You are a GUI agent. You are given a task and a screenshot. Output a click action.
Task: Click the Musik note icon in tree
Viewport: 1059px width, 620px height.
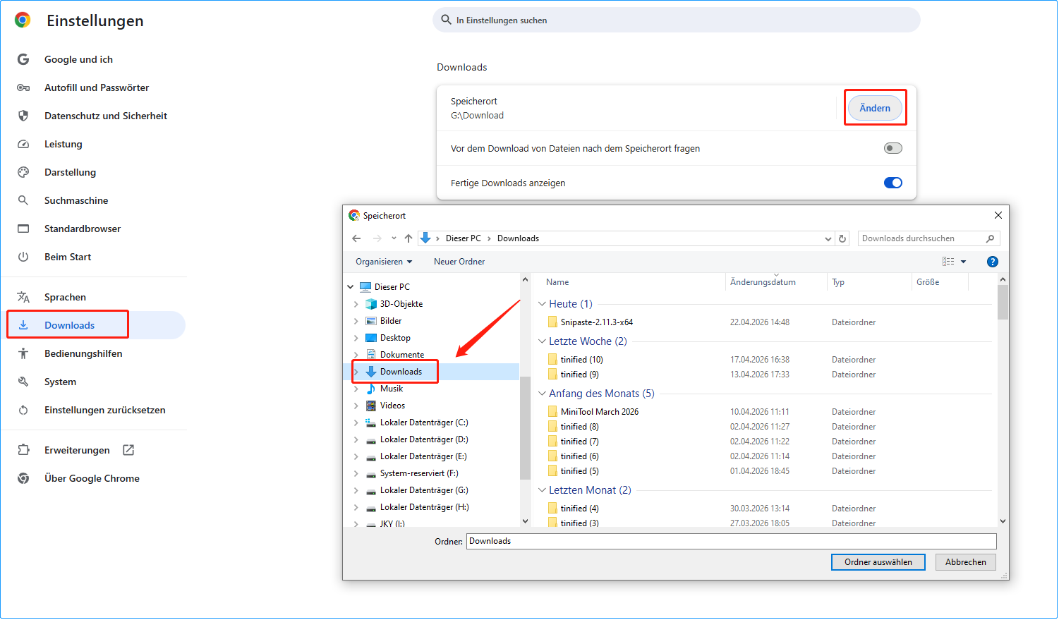point(371,389)
